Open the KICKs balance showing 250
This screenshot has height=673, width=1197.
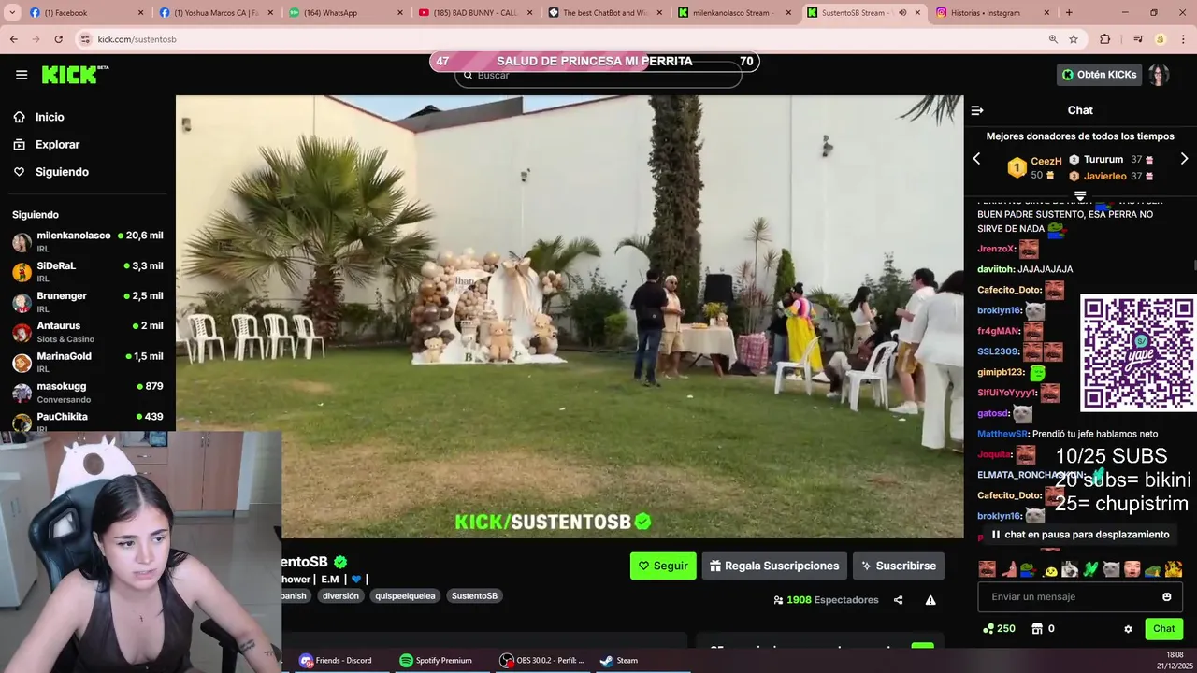[x=999, y=629]
